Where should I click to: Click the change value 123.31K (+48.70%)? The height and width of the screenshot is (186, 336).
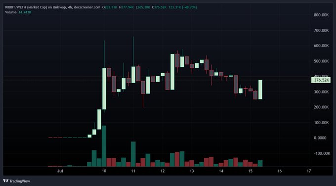tap(182, 7)
